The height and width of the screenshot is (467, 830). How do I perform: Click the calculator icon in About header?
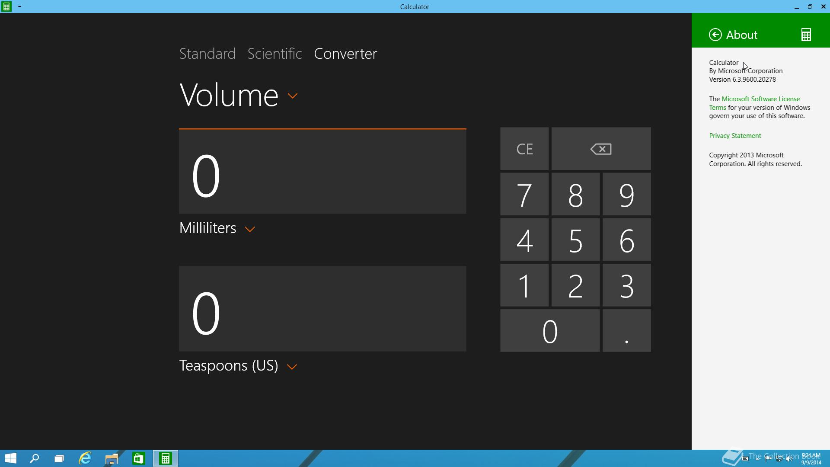pos(806,35)
